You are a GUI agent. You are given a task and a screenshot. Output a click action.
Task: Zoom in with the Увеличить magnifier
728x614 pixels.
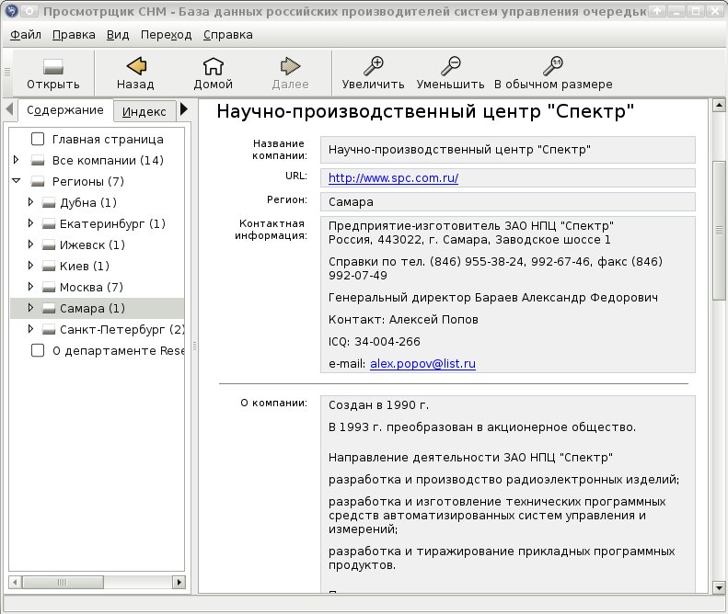click(374, 66)
